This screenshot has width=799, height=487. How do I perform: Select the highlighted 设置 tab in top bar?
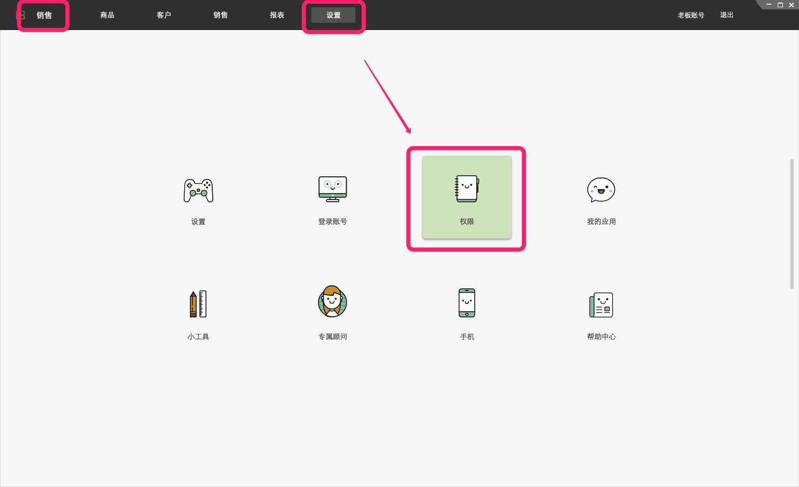pos(334,15)
